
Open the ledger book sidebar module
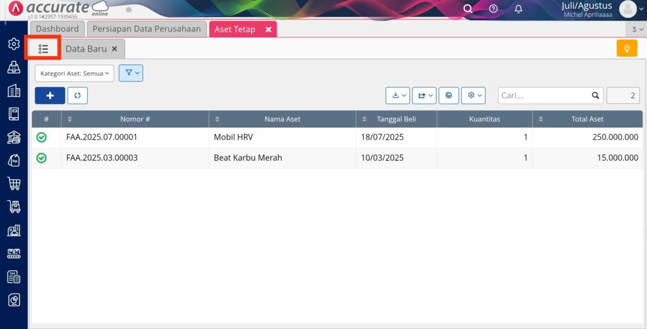coord(14,114)
